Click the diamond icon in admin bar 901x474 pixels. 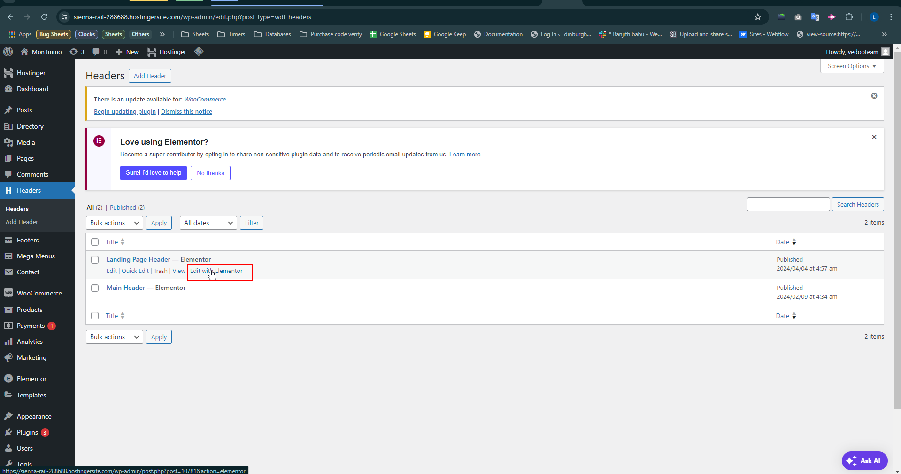[x=199, y=51]
